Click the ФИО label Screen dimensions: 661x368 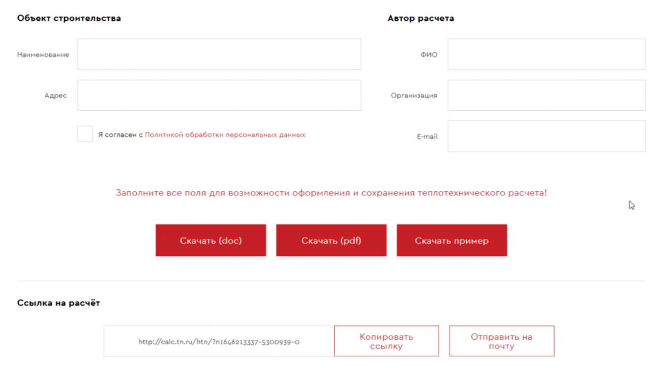(x=429, y=54)
